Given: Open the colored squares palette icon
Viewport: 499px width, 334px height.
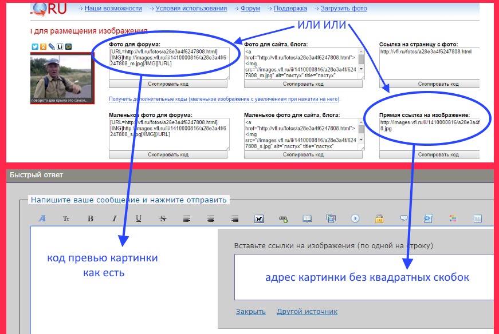Looking at the screenshot, I should click(453, 218).
